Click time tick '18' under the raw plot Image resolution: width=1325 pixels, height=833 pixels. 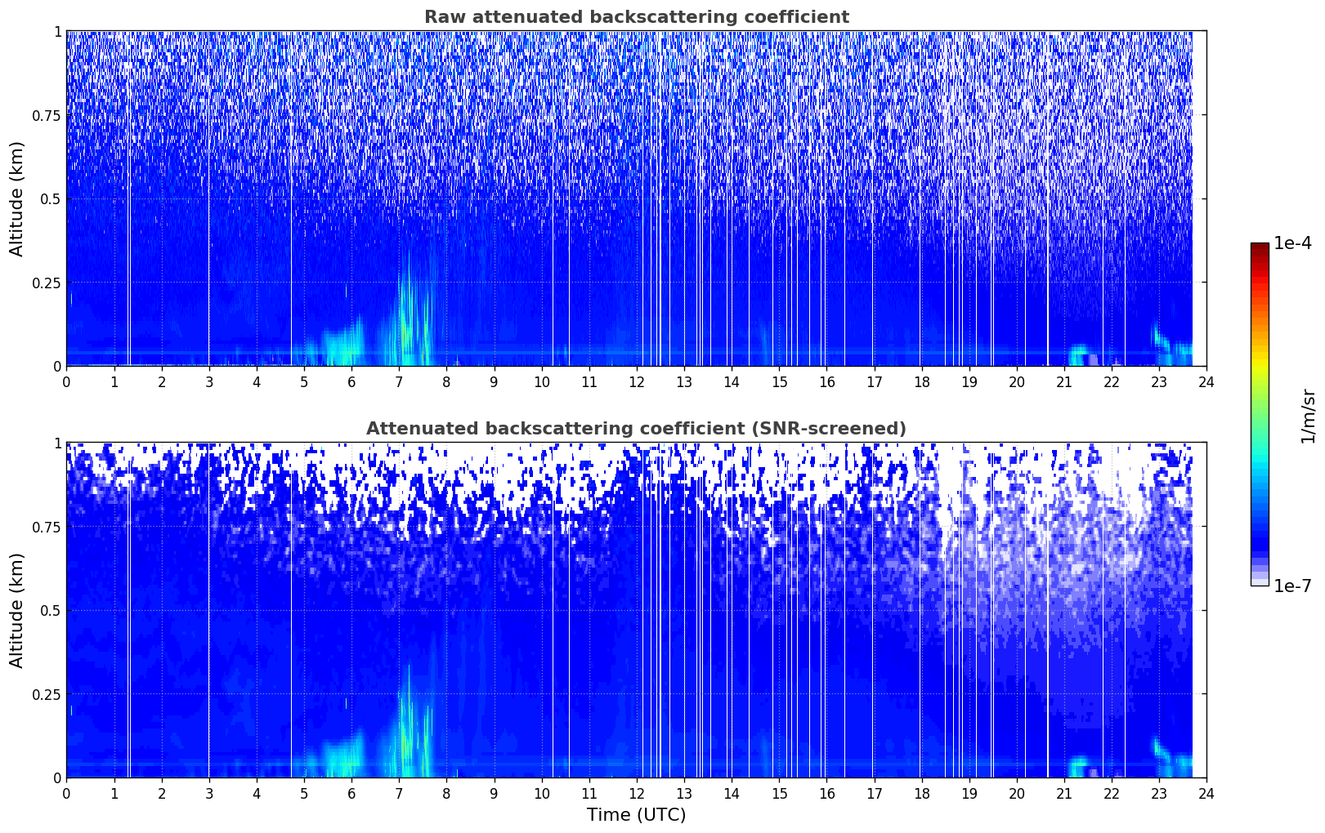click(x=921, y=381)
